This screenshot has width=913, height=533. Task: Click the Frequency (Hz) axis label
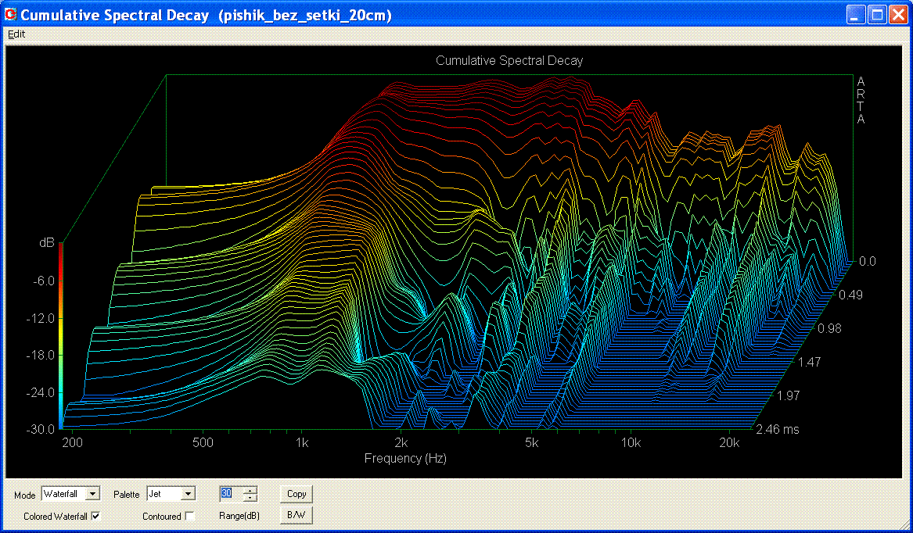coord(405,459)
